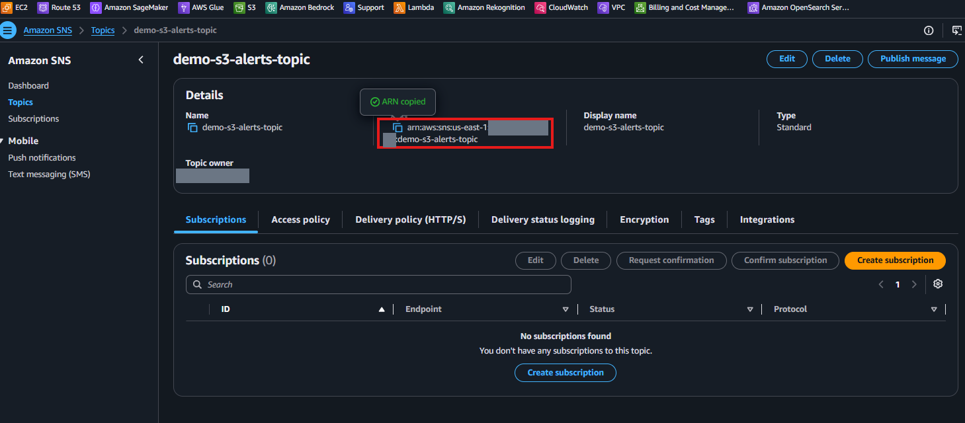Open the S3 shortcut icon
The image size is (965, 423).
point(239,7)
